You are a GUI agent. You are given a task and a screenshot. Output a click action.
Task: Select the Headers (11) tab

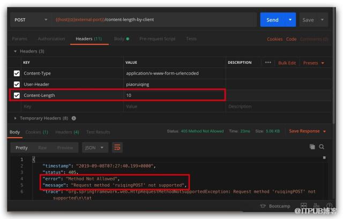point(89,39)
